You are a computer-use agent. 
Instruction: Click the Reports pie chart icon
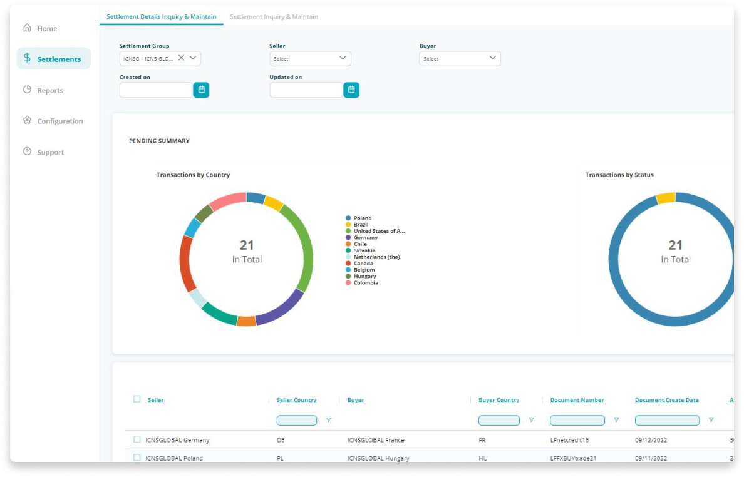pos(27,90)
